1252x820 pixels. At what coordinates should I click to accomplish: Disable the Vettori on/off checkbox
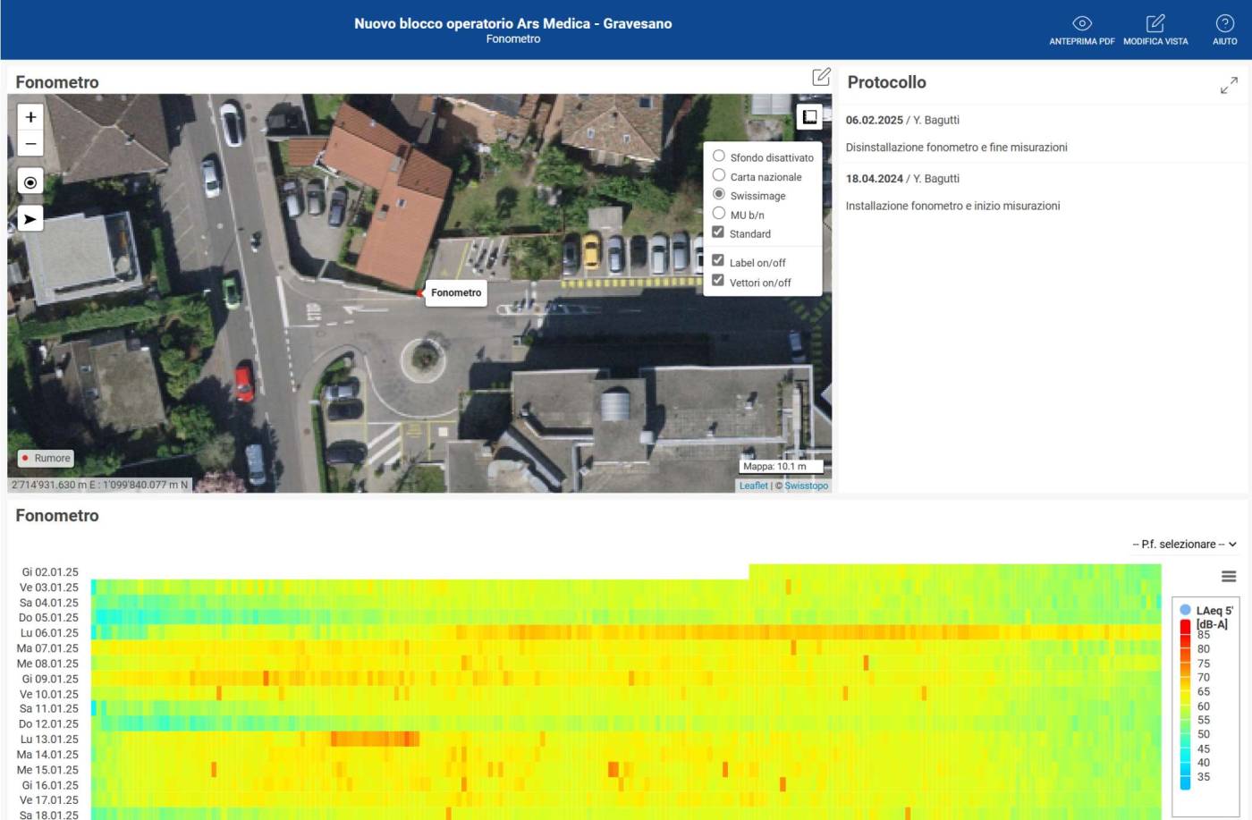click(718, 281)
